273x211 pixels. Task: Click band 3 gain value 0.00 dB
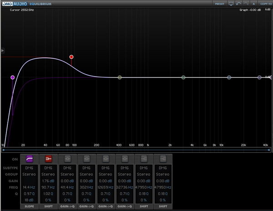click(67, 181)
